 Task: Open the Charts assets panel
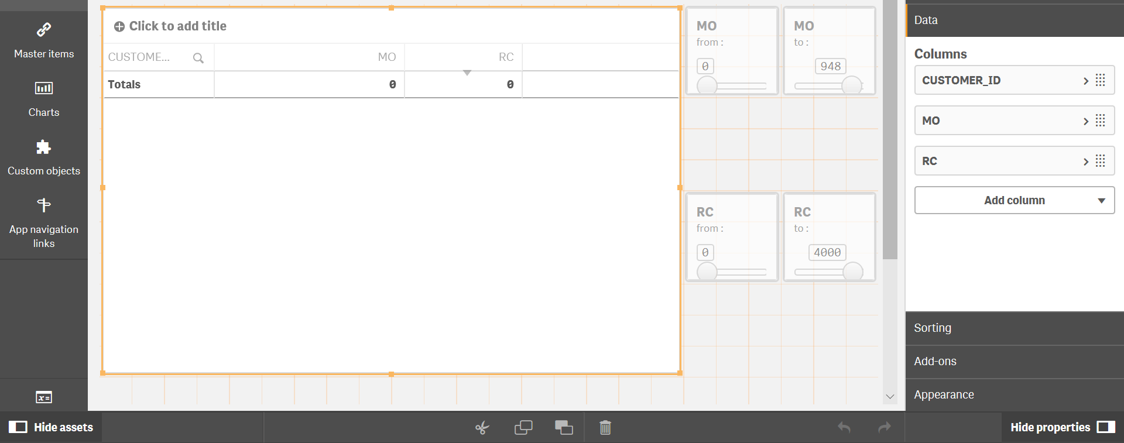pyautogui.click(x=44, y=99)
